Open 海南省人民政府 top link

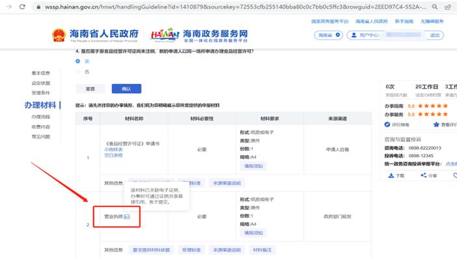tap(372, 21)
